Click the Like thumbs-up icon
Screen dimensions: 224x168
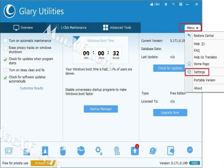(x=152, y=4)
